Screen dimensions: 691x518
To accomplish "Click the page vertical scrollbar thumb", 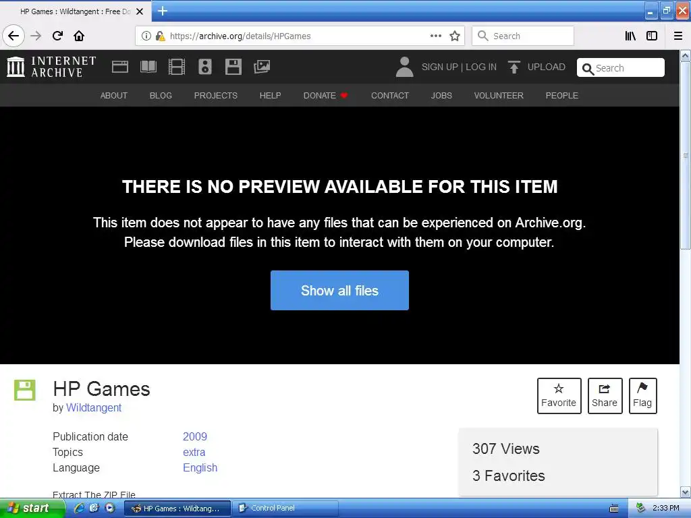I will coord(686,155).
